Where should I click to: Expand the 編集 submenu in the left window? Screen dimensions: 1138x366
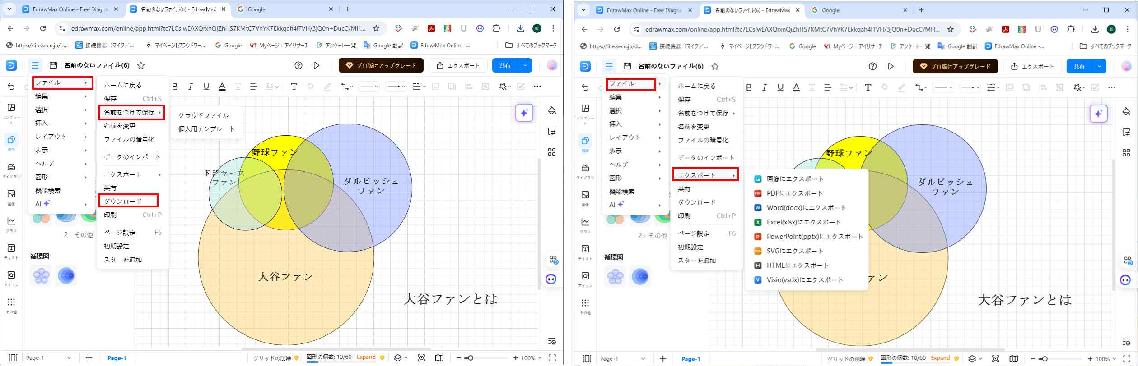(x=61, y=96)
